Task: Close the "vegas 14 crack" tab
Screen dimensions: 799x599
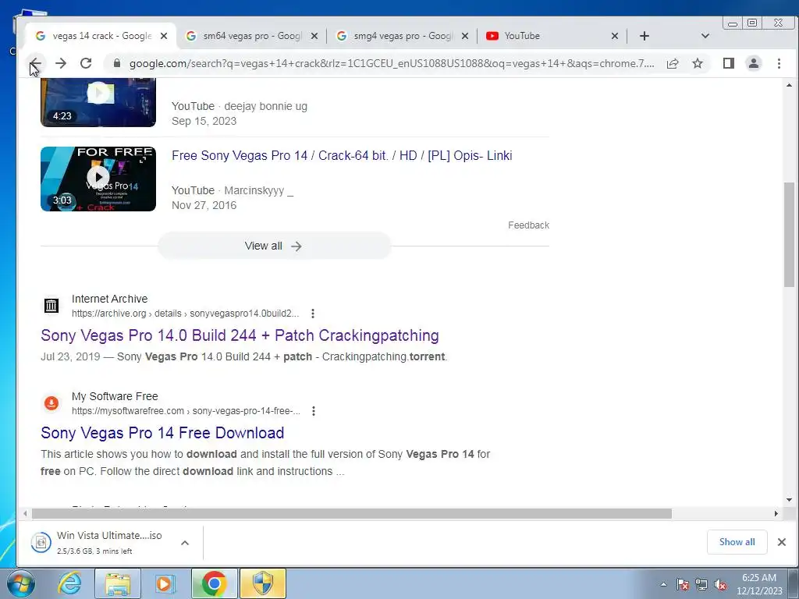Action: pyautogui.click(x=164, y=36)
